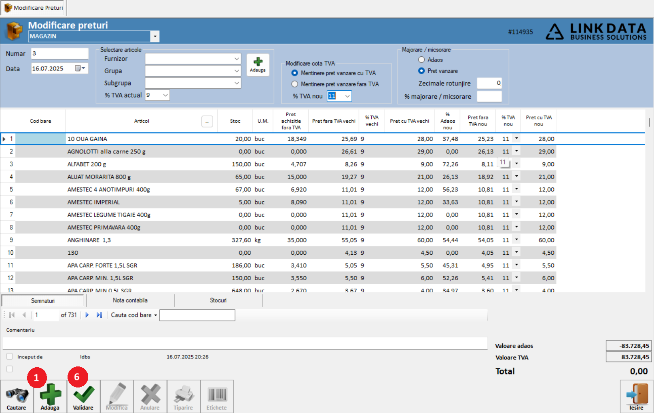The width and height of the screenshot is (654, 413).
Task: Jump to last record arrow
Action: (x=99, y=315)
